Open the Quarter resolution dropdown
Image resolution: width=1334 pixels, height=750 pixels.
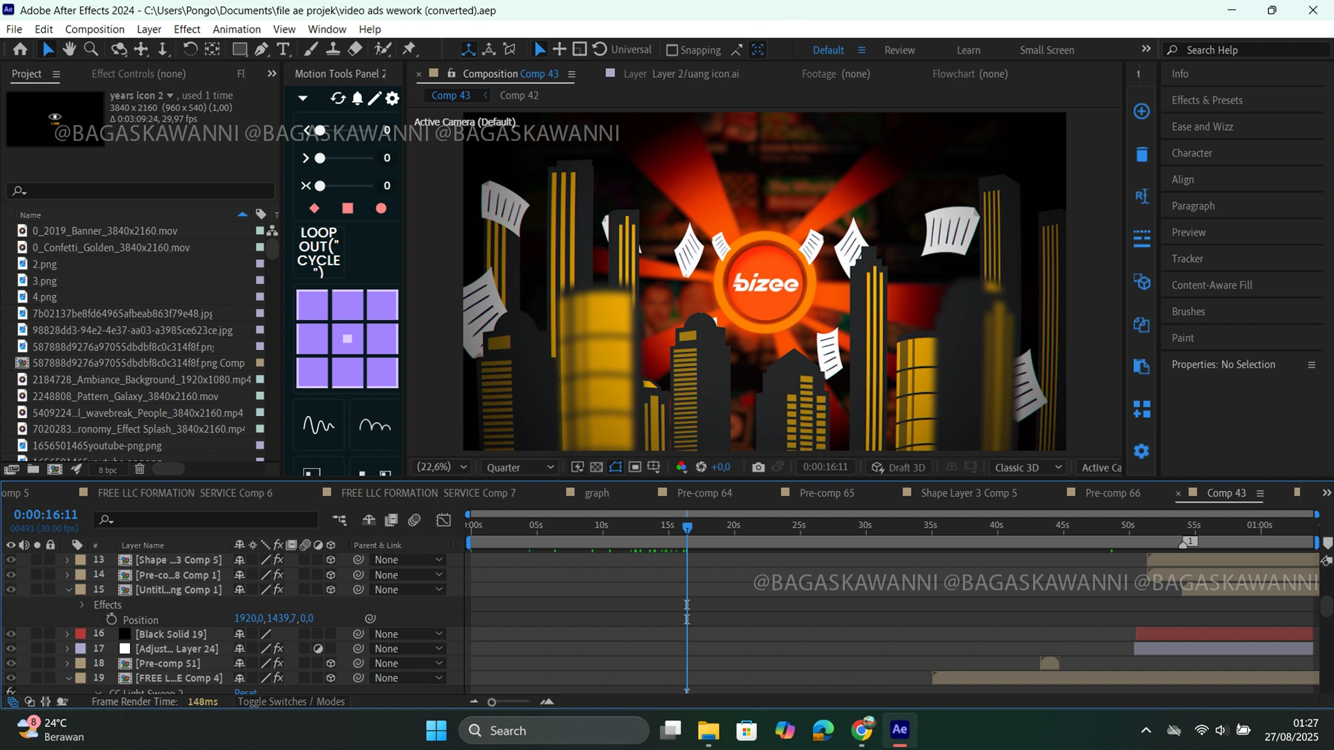pyautogui.click(x=520, y=467)
